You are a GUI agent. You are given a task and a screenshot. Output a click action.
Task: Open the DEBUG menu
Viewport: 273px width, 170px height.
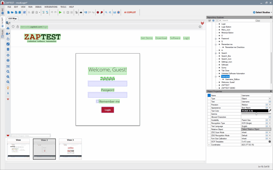[x=38, y=7]
